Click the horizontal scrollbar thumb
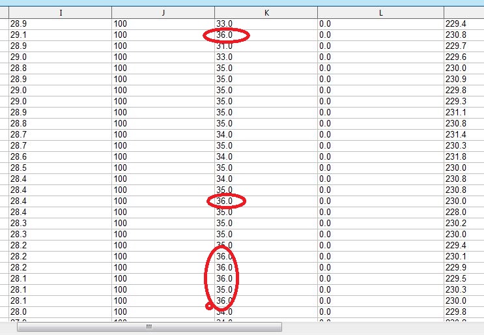This screenshot has height=335, width=484. (x=149, y=328)
